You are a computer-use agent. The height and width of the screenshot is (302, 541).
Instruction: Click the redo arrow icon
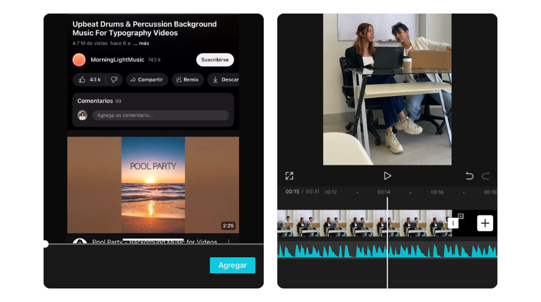486,176
